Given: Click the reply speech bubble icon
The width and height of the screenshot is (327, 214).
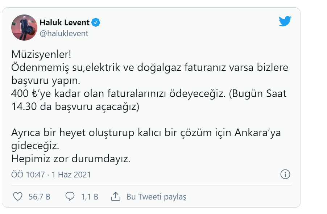Looking at the screenshot, I should (70, 197).
